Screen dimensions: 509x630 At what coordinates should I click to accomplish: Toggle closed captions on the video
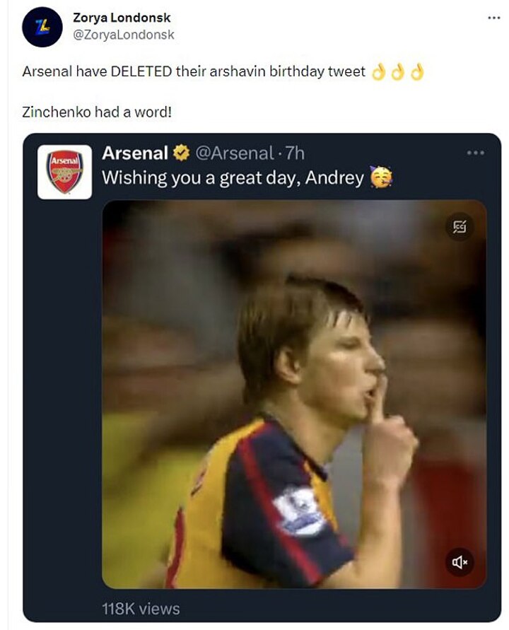(460, 227)
